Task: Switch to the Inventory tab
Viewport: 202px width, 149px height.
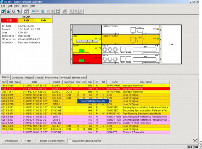Action: pos(65,78)
